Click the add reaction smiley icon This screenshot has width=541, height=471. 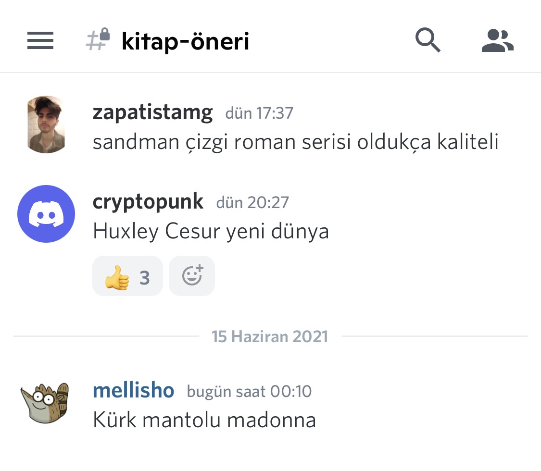192,276
